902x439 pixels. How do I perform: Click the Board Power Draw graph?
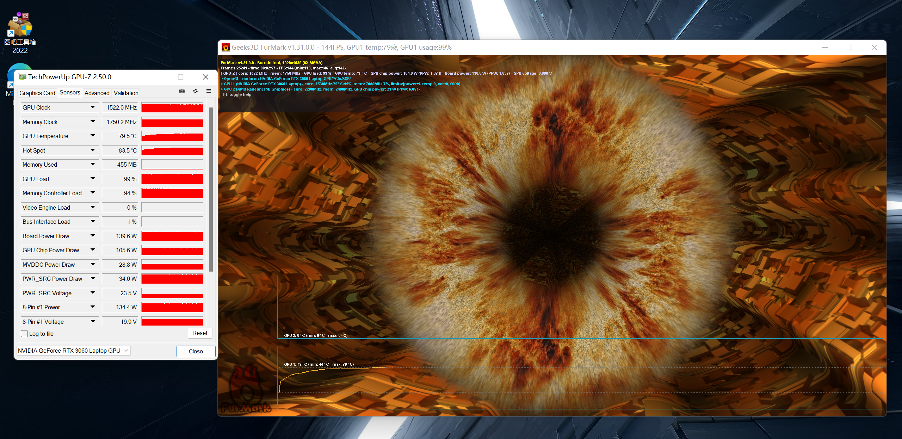coord(172,236)
